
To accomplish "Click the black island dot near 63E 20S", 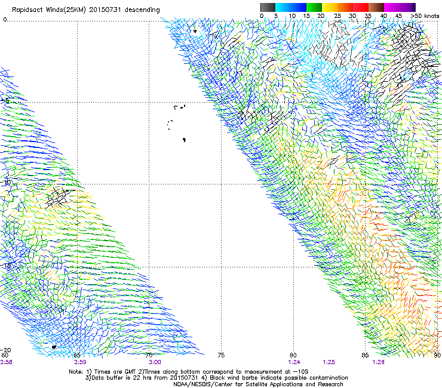I will pos(54,347).
